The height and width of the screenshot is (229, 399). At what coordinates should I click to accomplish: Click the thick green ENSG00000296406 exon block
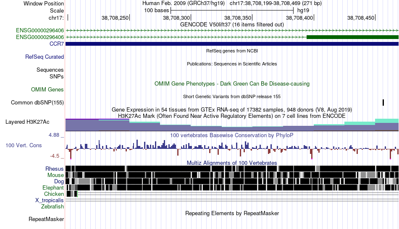pyautogui.click(x=352, y=37)
